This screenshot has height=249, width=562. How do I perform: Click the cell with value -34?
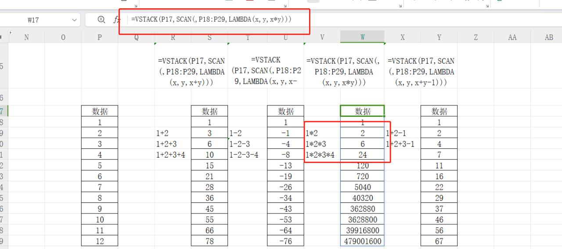click(x=285, y=198)
